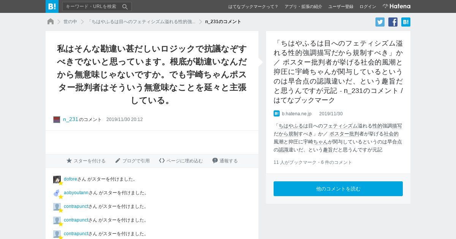Share on Facebook icon
Viewport: 456px width, 239px height.
point(393,22)
